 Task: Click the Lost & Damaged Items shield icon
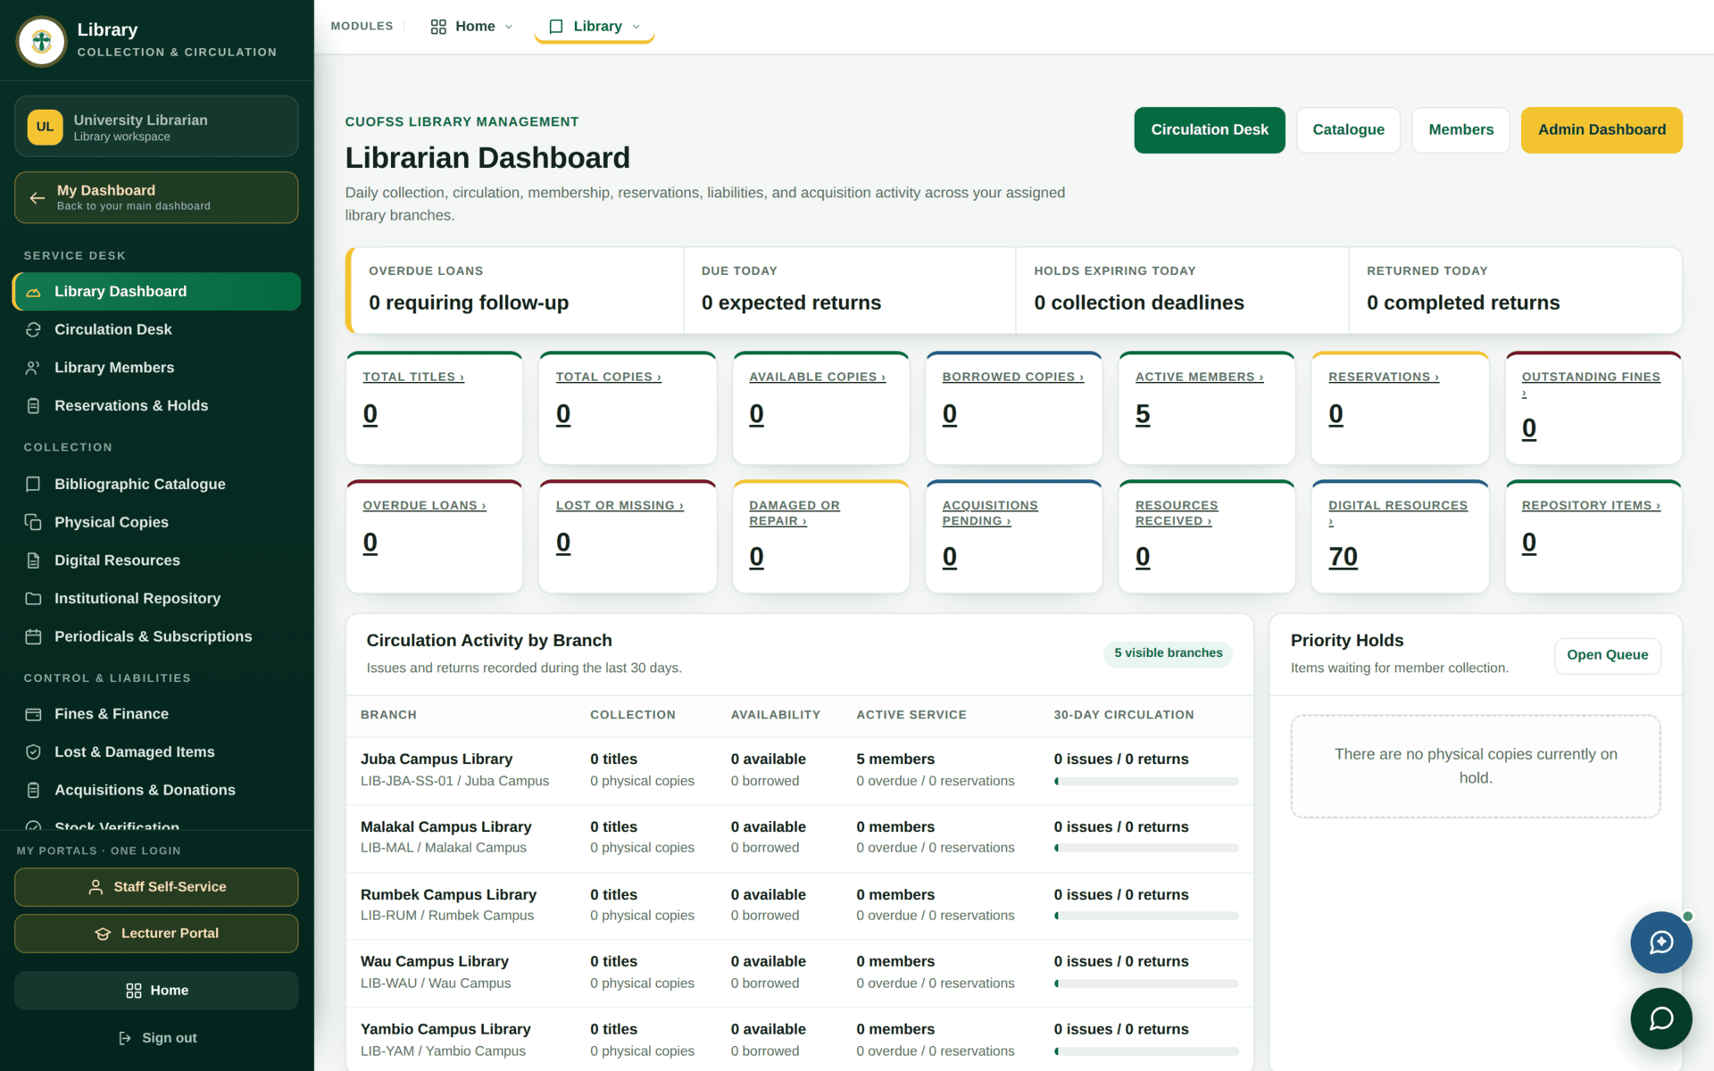pyautogui.click(x=33, y=752)
